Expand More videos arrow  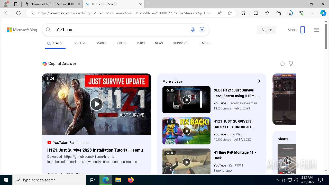point(259,81)
